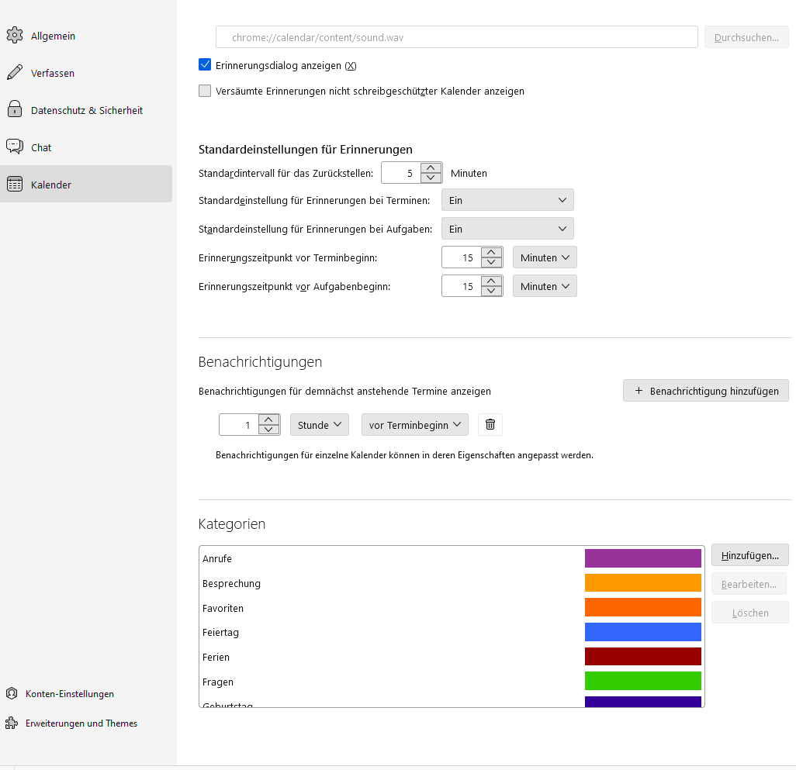Open the Erinnerungen bei Terminen dropdown
This screenshot has width=796, height=770.
point(507,200)
